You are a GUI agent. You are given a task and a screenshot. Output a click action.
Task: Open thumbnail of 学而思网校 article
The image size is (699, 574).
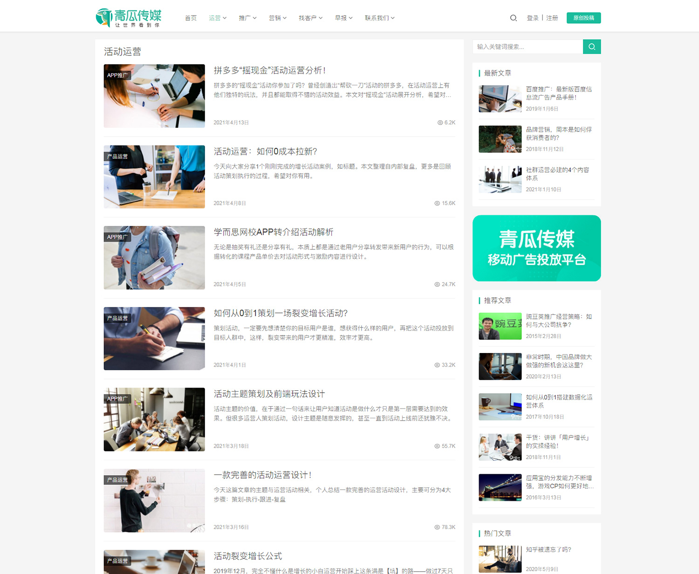coord(154,258)
